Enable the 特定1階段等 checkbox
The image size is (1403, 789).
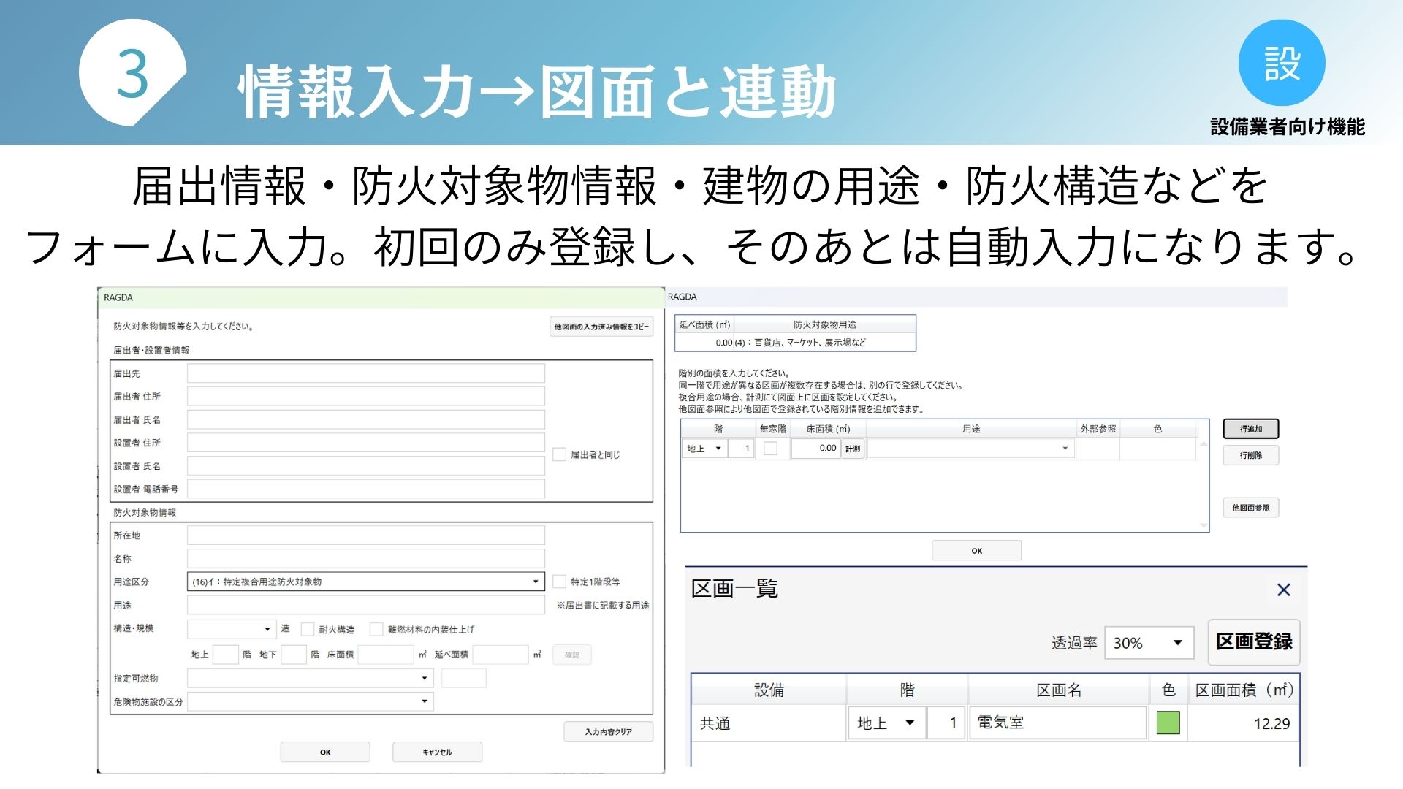(560, 582)
